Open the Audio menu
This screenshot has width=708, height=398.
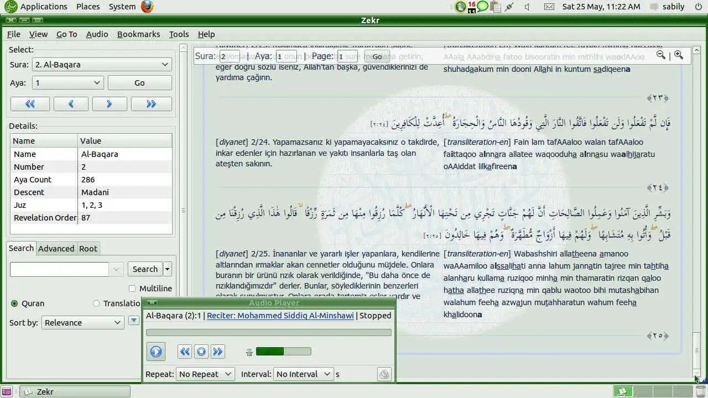[97, 34]
